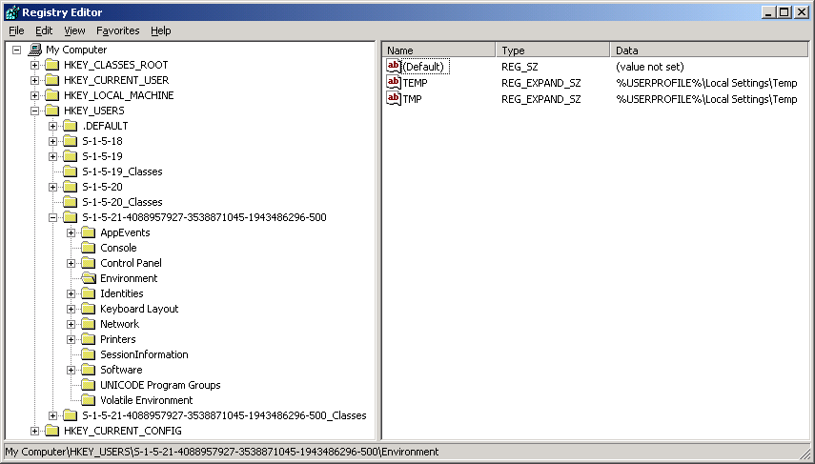Expand the HKEY_LOCAL_MACHINE hive
Screen dimensions: 815x464
click(x=34, y=95)
